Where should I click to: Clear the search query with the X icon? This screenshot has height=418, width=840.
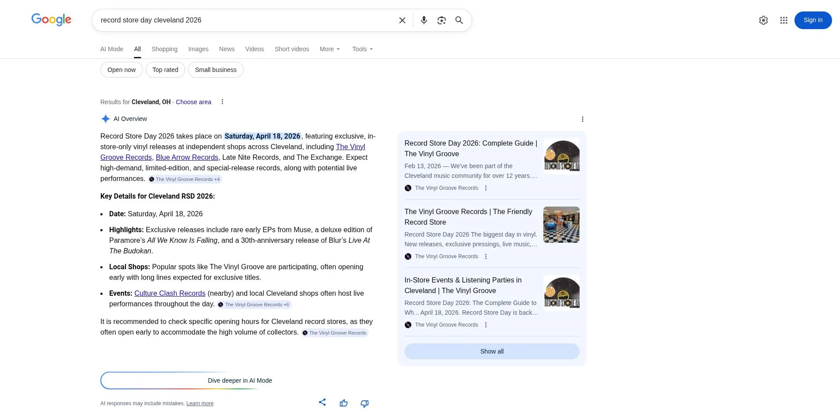[402, 20]
